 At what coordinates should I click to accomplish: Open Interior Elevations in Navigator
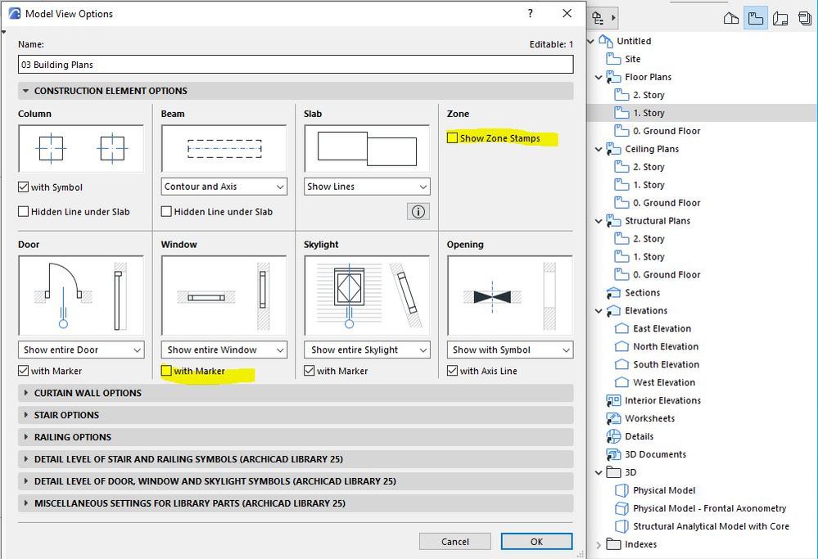click(662, 400)
